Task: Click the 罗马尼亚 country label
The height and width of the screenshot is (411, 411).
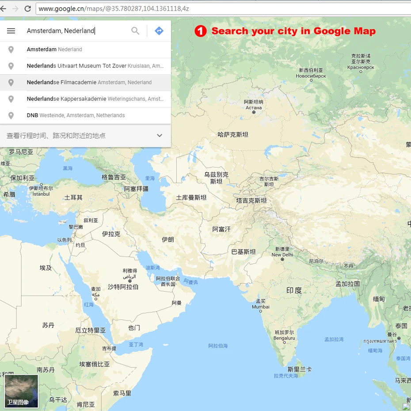Action: click(x=21, y=152)
